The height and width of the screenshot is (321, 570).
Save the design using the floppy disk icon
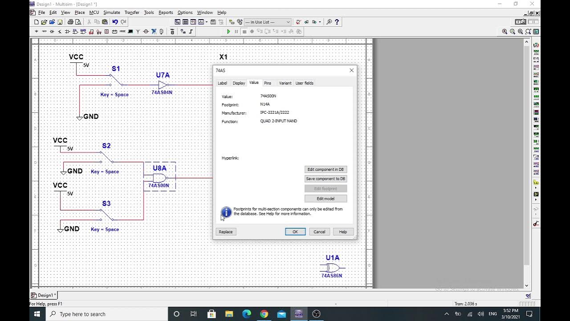point(60,22)
